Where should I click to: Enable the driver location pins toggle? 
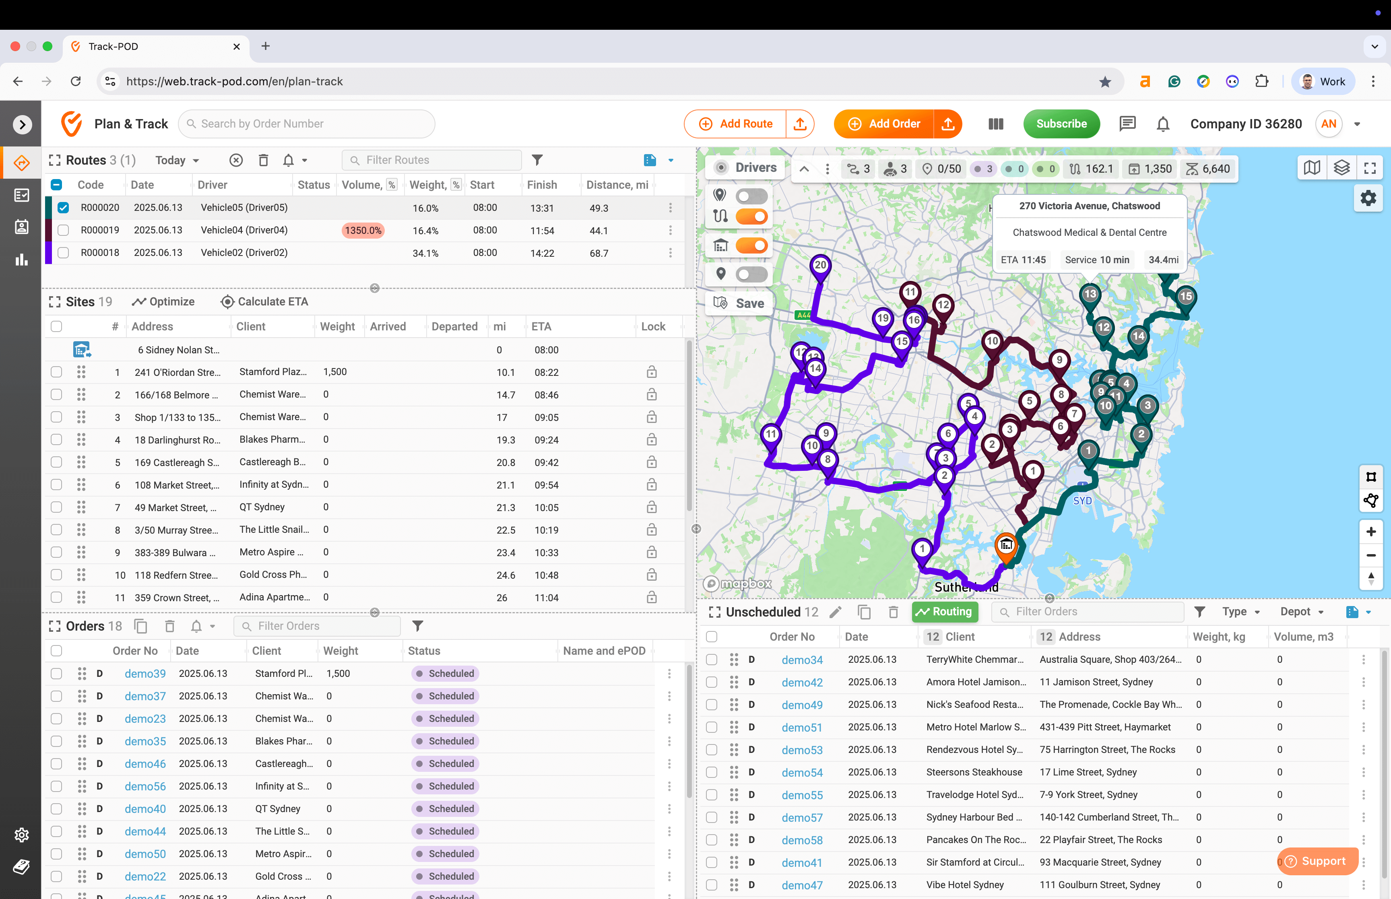click(x=752, y=196)
